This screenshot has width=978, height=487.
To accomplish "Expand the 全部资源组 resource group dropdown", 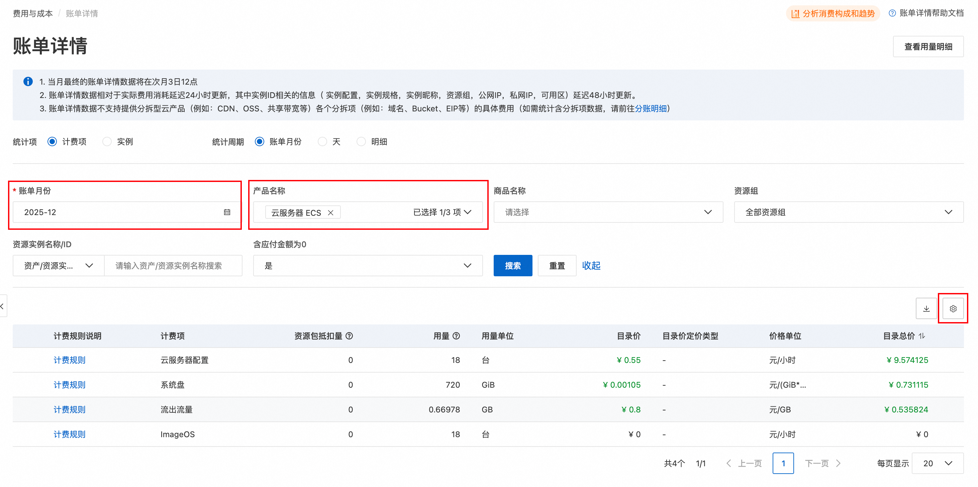I will click(x=848, y=212).
